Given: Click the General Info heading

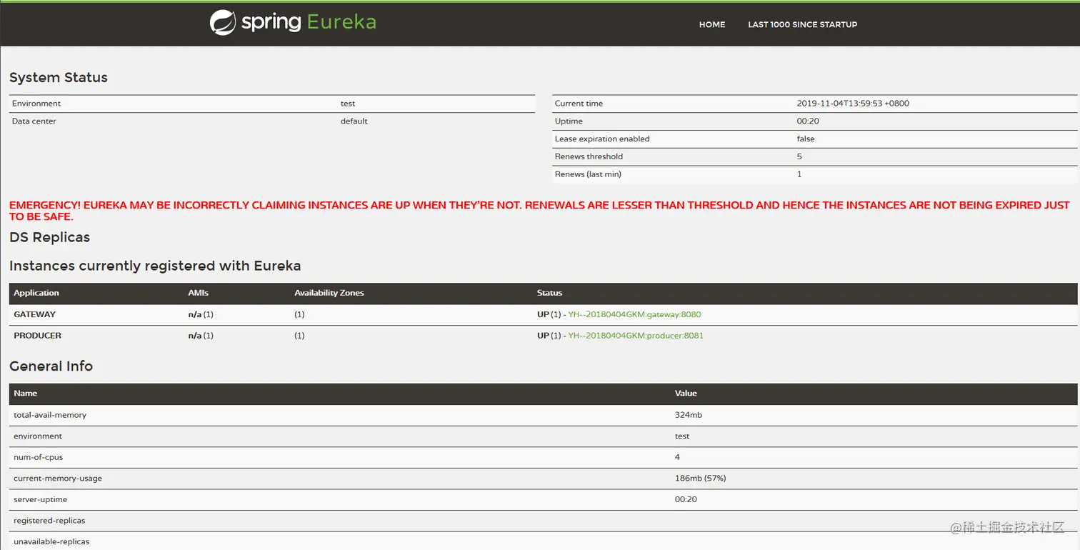Looking at the screenshot, I should pyautogui.click(x=51, y=366).
